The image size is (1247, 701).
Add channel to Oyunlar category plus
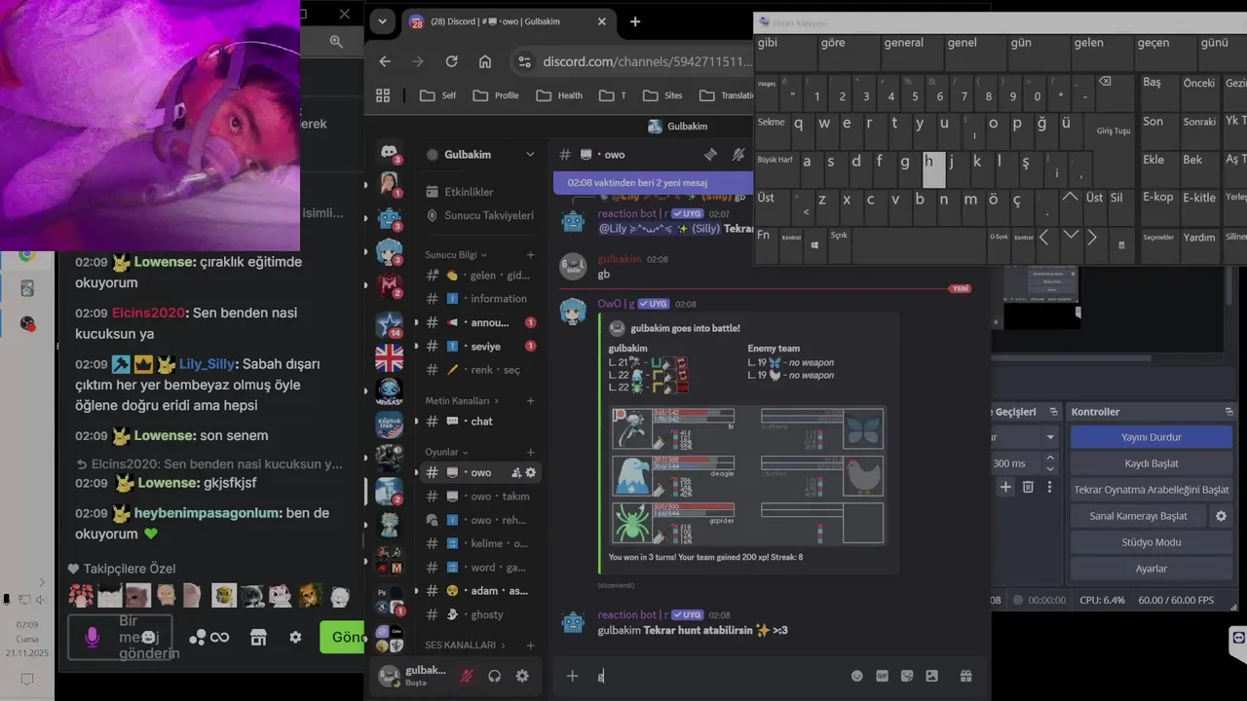(530, 452)
